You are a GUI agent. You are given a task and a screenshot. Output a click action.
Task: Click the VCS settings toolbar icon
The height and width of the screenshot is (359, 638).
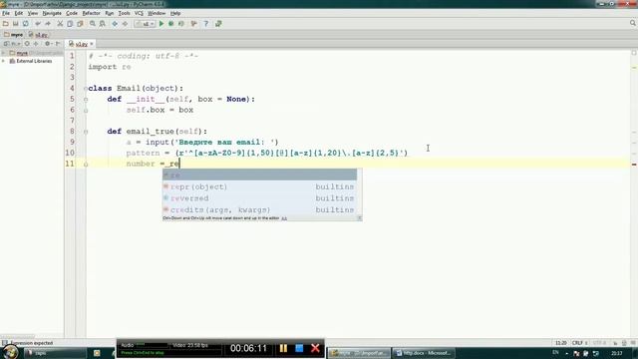[x=194, y=24]
